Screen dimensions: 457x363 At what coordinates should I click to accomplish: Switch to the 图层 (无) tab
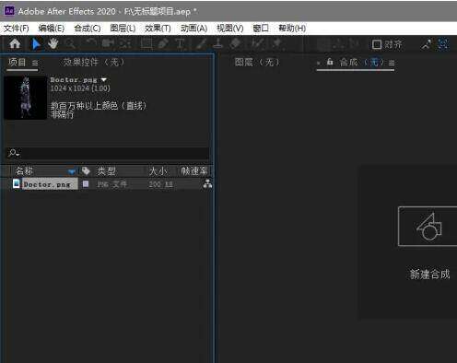click(257, 63)
